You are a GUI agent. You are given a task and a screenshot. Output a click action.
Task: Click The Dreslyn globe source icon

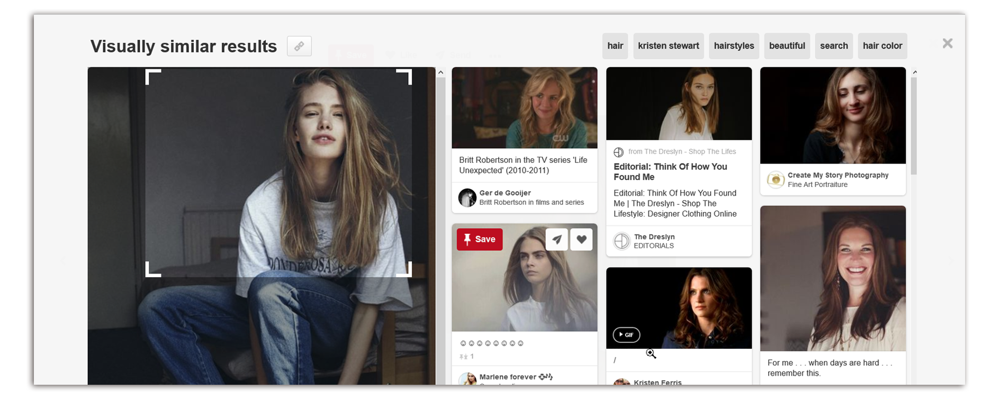pos(618,152)
